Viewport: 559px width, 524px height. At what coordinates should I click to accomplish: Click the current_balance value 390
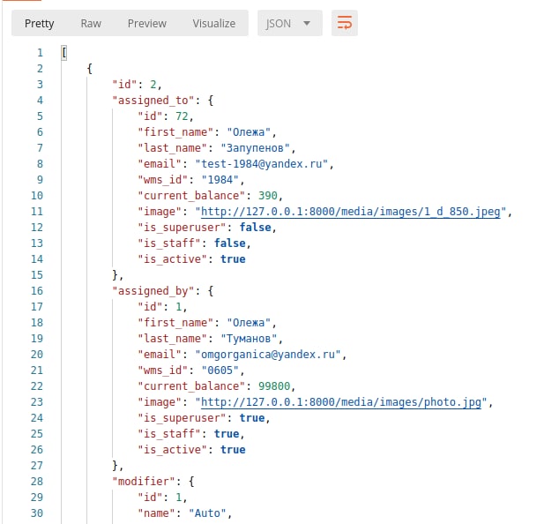268,196
